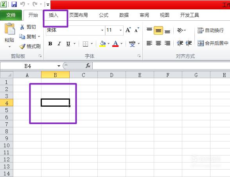
Task: Switch to the 视图 (View) tab
Action: point(164,15)
